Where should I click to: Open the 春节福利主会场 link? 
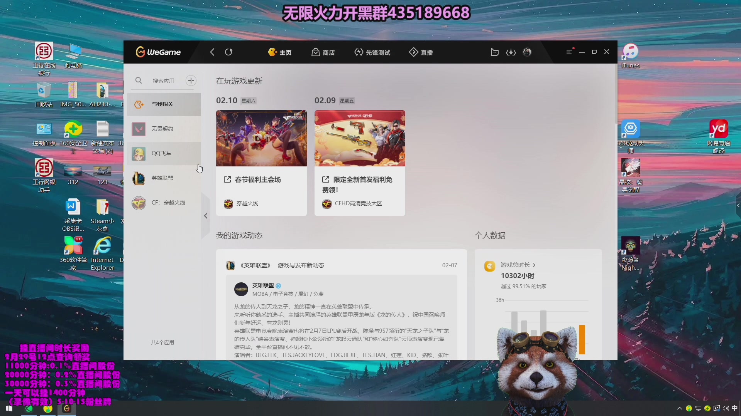point(252,179)
